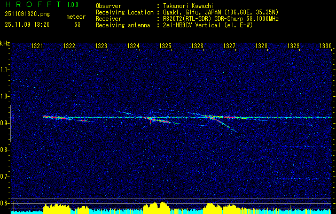Image resolution: width=336 pixels, height=214 pixels.
Task: Click the 1322 time axis marker
Action: (x=69, y=46)
